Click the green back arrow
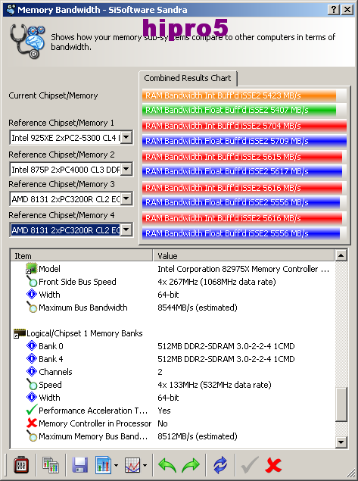 167,465
